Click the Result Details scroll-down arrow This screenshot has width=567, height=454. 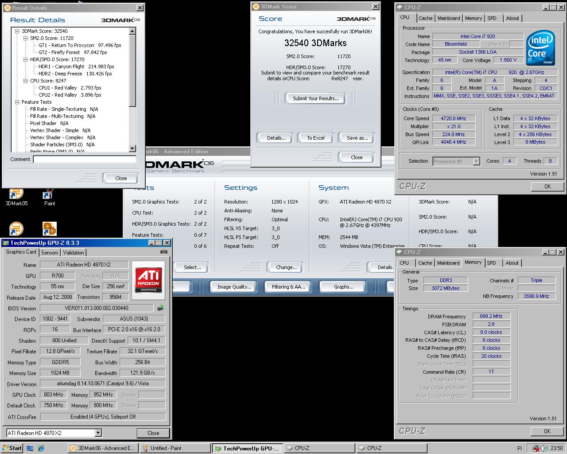(x=132, y=148)
